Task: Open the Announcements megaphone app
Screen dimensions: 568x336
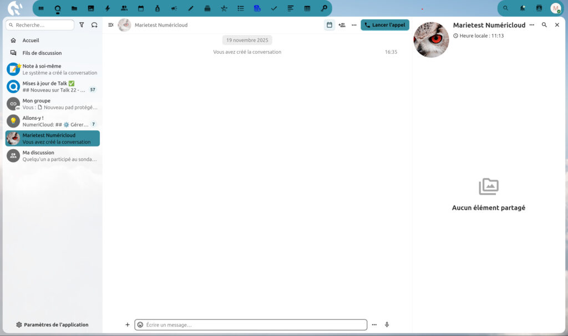Action: 174,8
